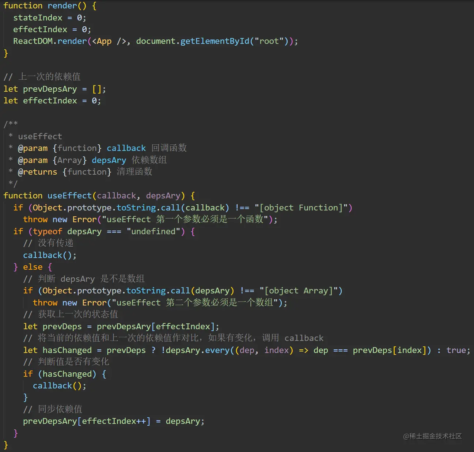Image resolution: width=474 pixels, height=452 pixels.
Task: Click the '"[object Function]"' string
Action: [301, 208]
